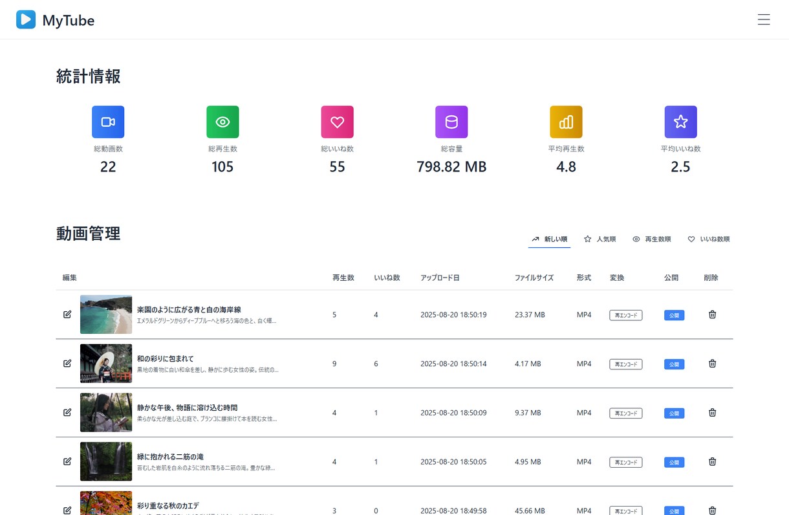This screenshot has height=515, width=789.
Task: Open the 彩り重なる秋のカエデ video title
Action: [168, 505]
